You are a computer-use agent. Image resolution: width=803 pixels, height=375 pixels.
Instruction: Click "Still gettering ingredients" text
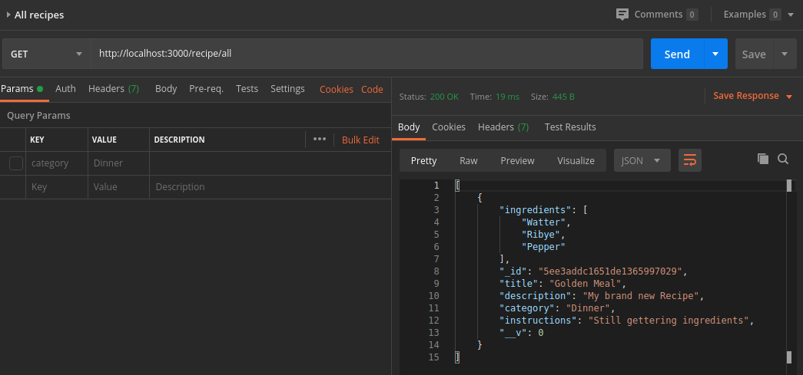[669, 321]
